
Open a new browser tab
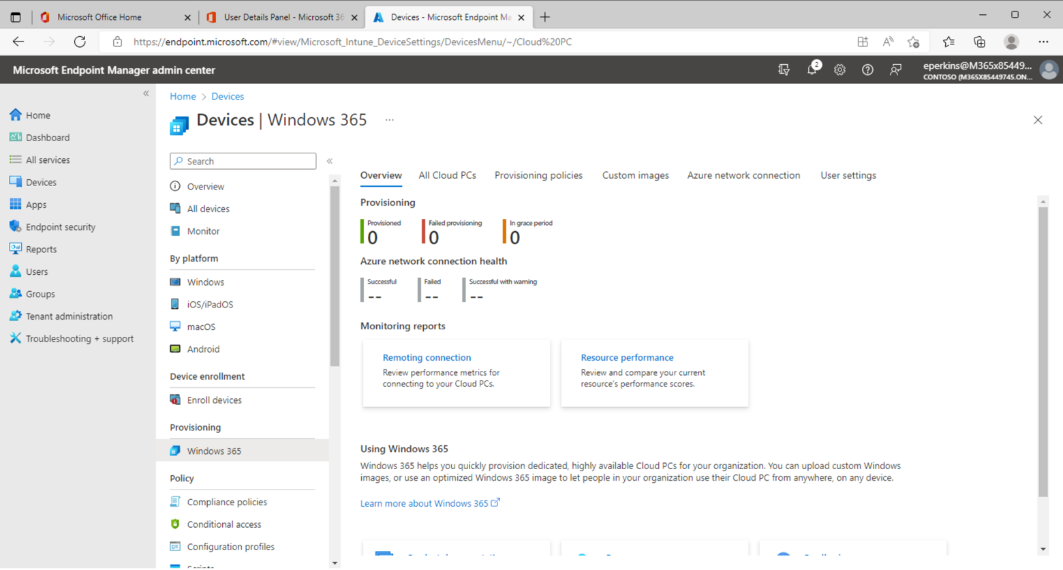[544, 17]
